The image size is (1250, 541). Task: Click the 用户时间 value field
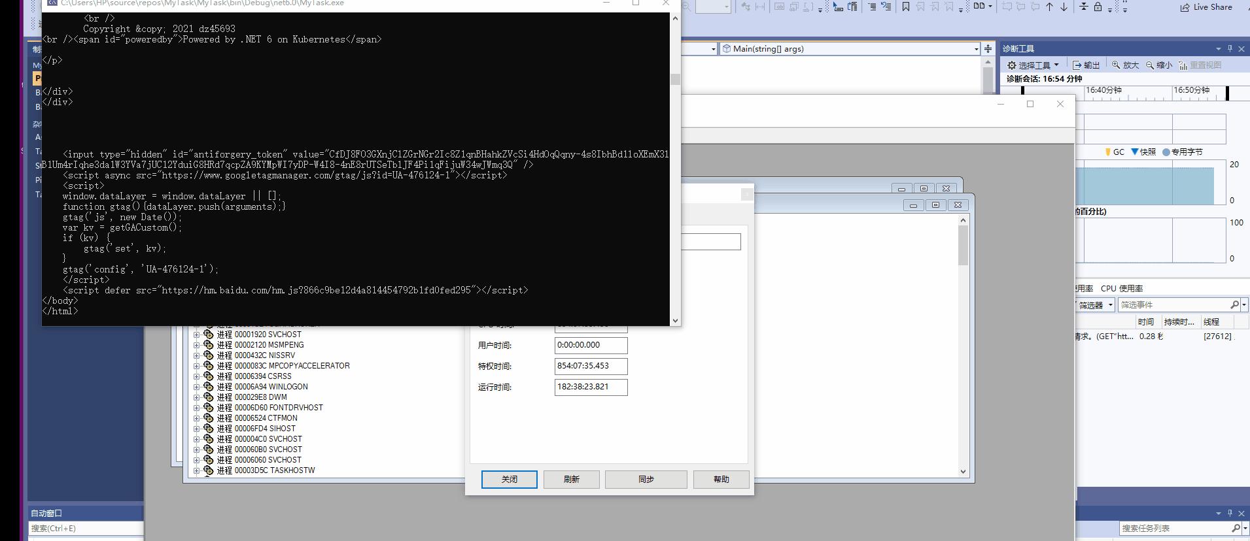click(591, 345)
